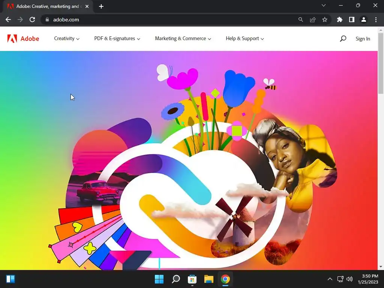Click the Sign In link
The image size is (384, 288).
click(x=363, y=39)
